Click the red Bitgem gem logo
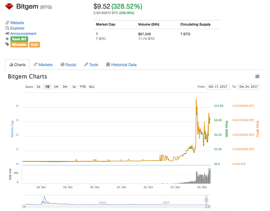 9,7
